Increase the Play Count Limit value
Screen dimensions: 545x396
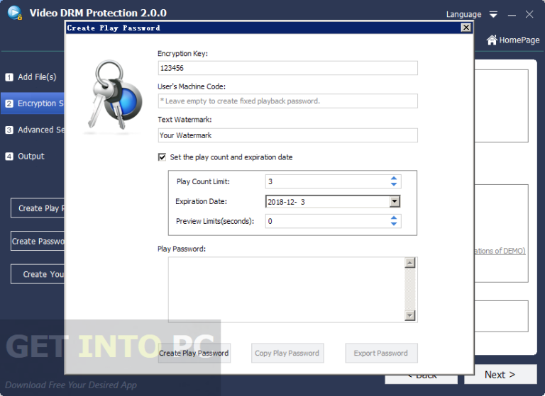coord(394,179)
